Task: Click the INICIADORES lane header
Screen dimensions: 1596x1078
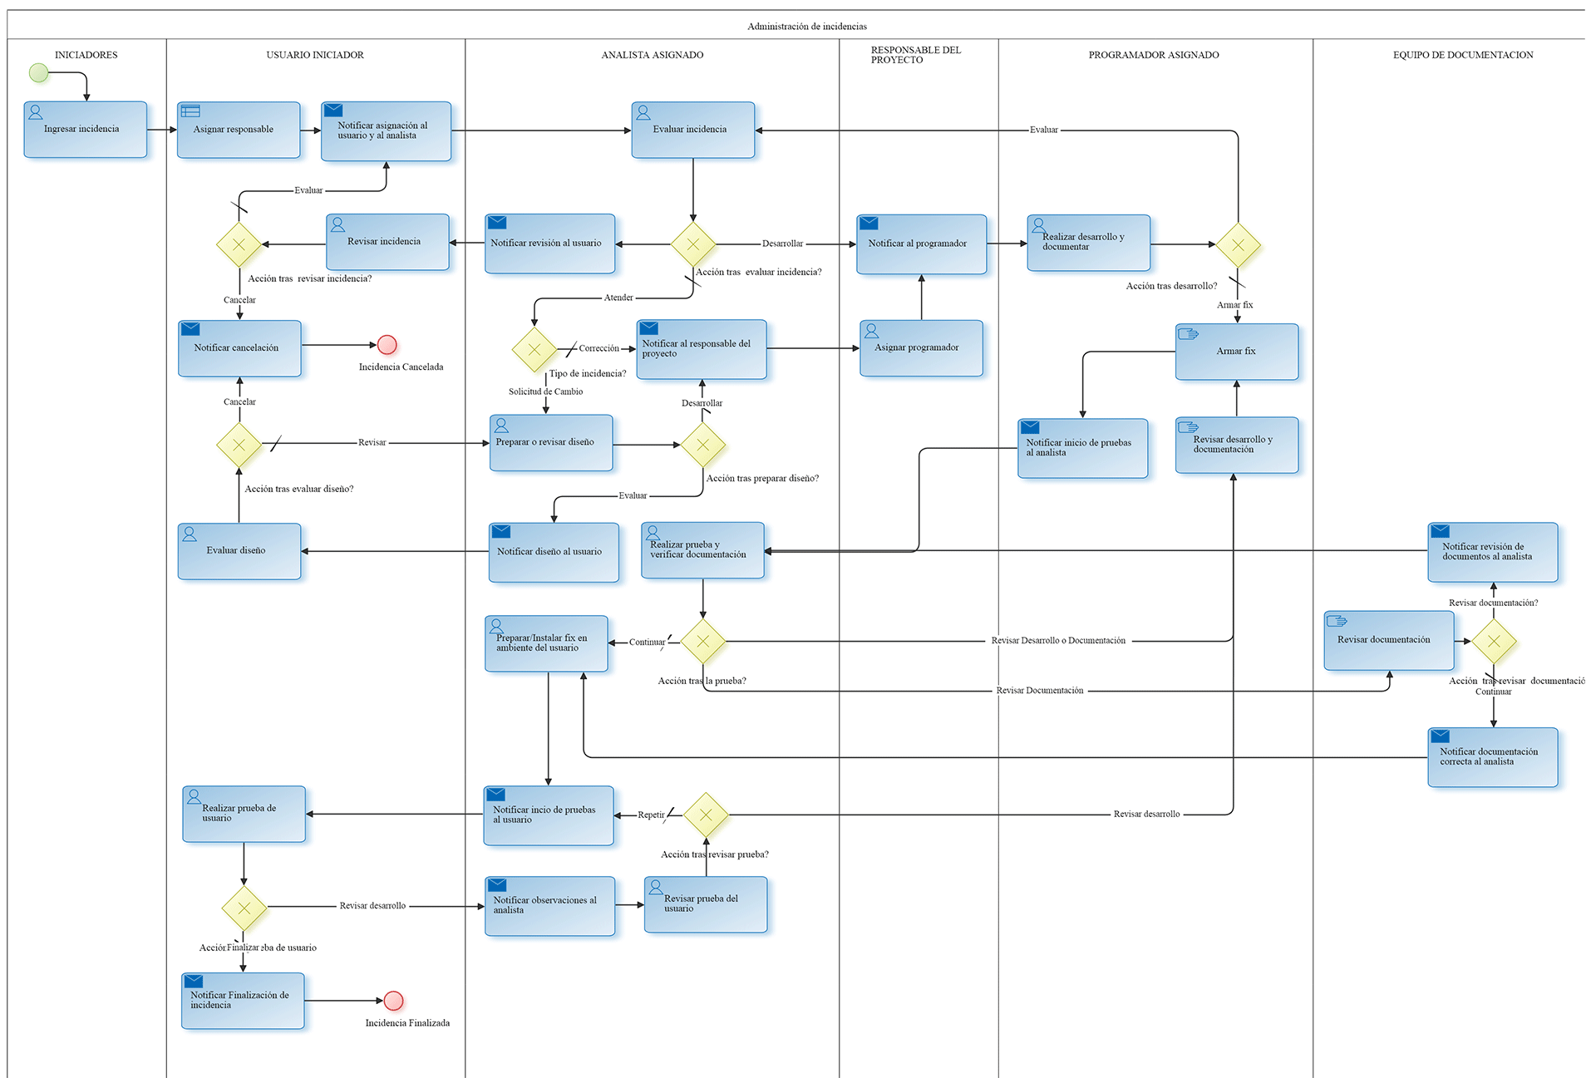Action: pos(86,55)
